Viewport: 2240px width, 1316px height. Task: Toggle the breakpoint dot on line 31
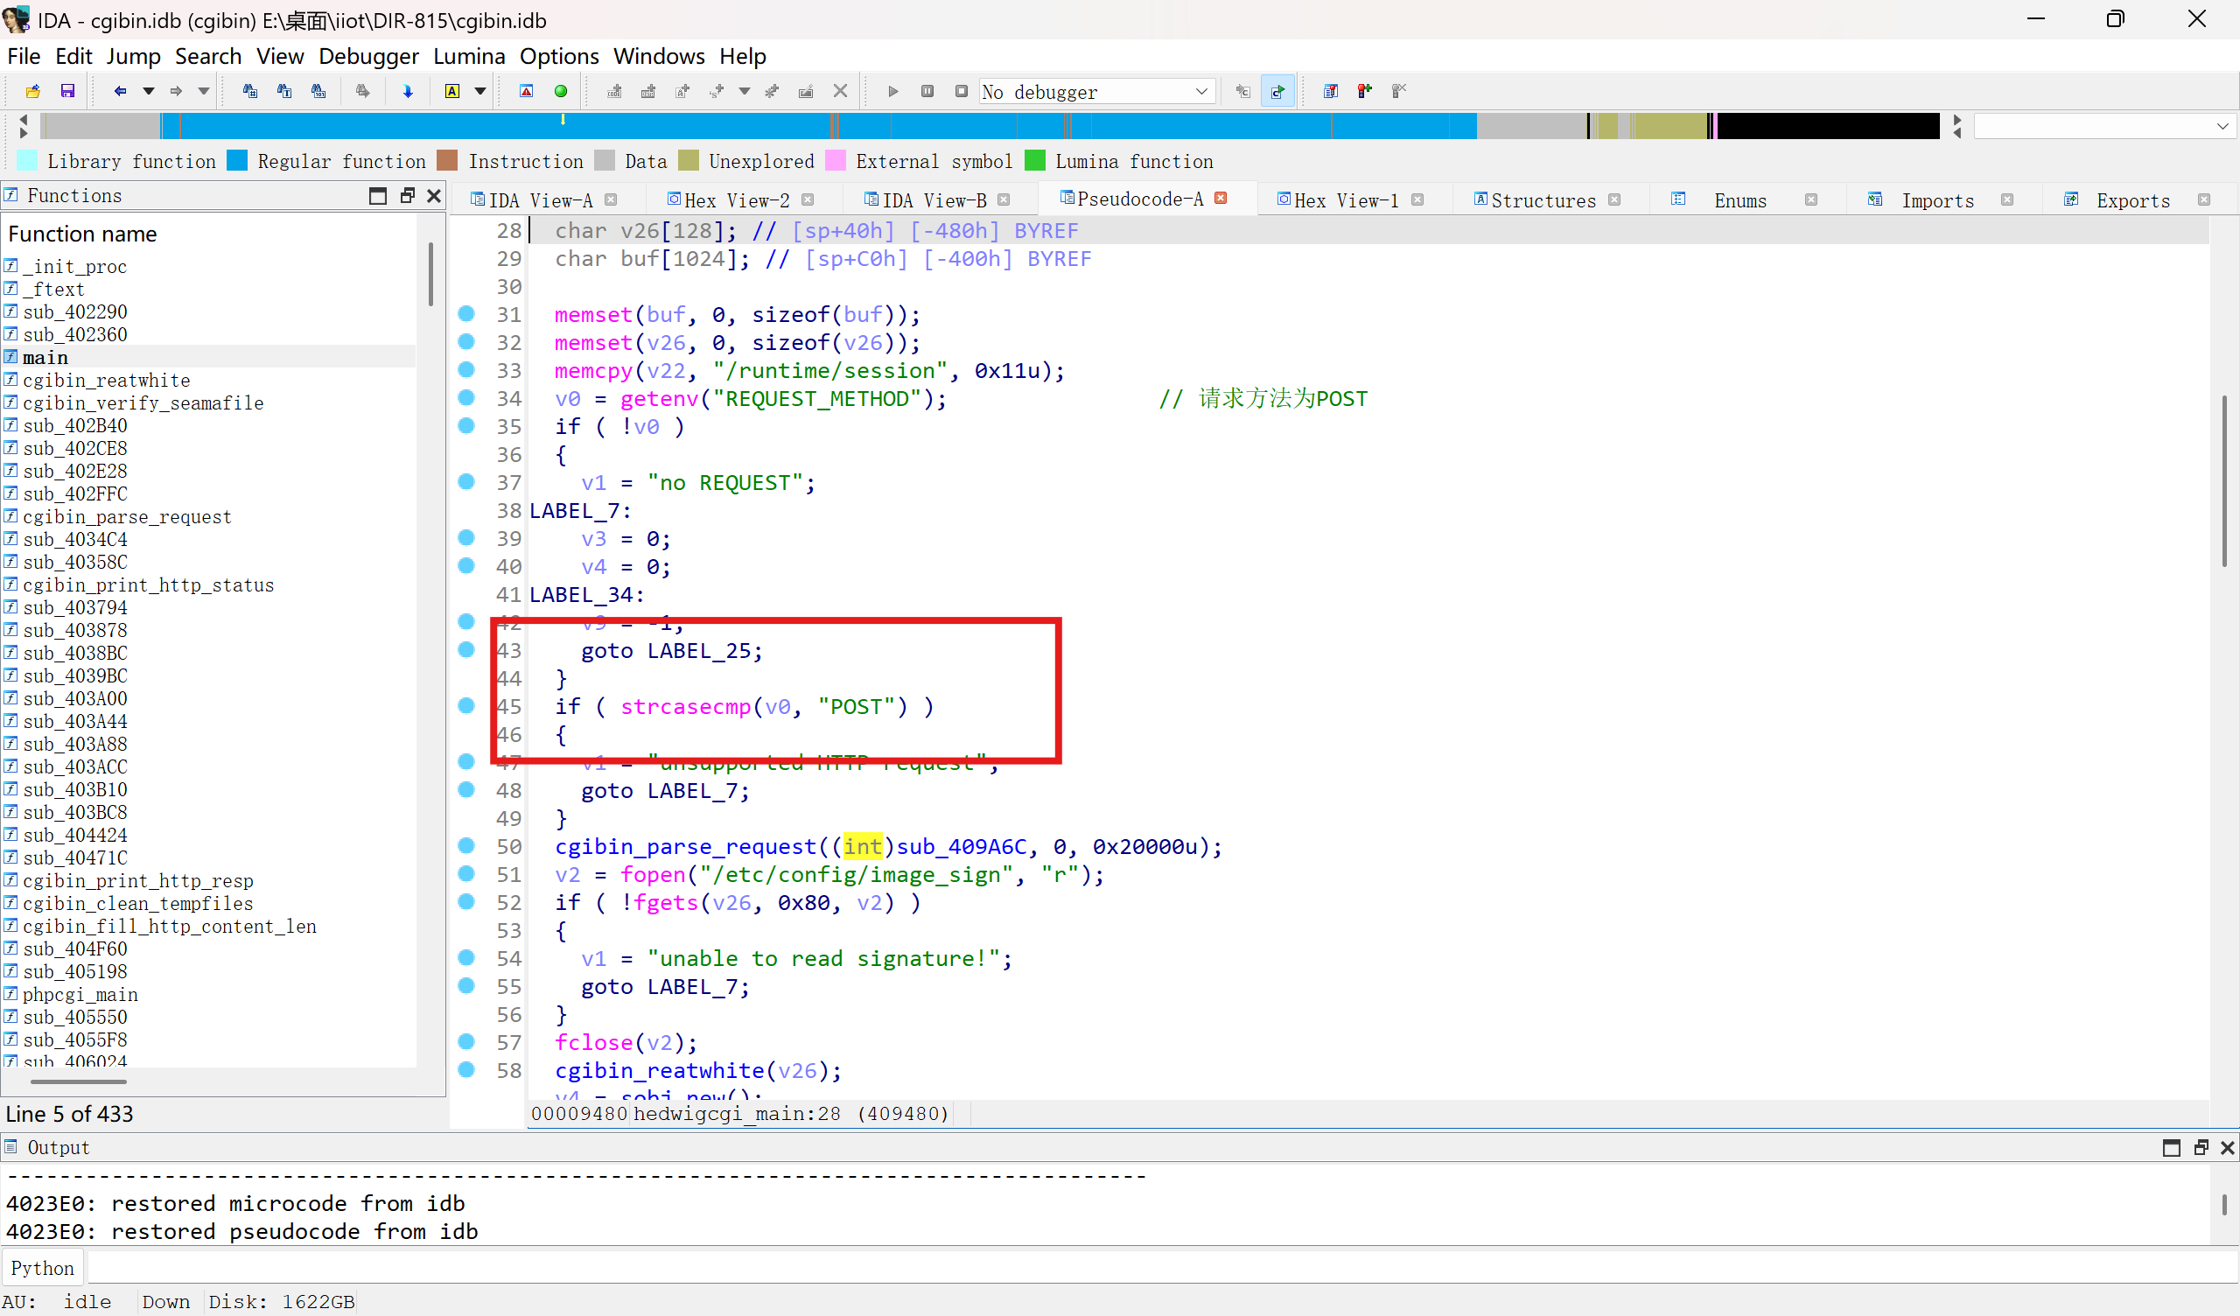(x=465, y=313)
